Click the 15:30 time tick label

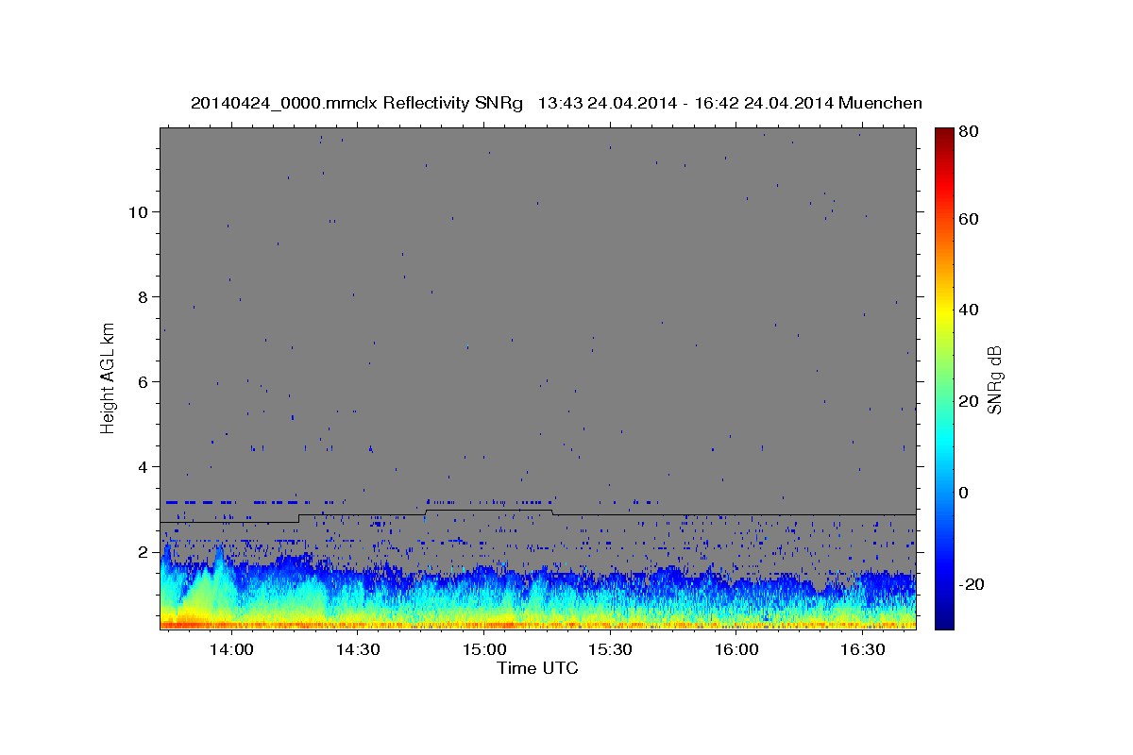(x=610, y=650)
